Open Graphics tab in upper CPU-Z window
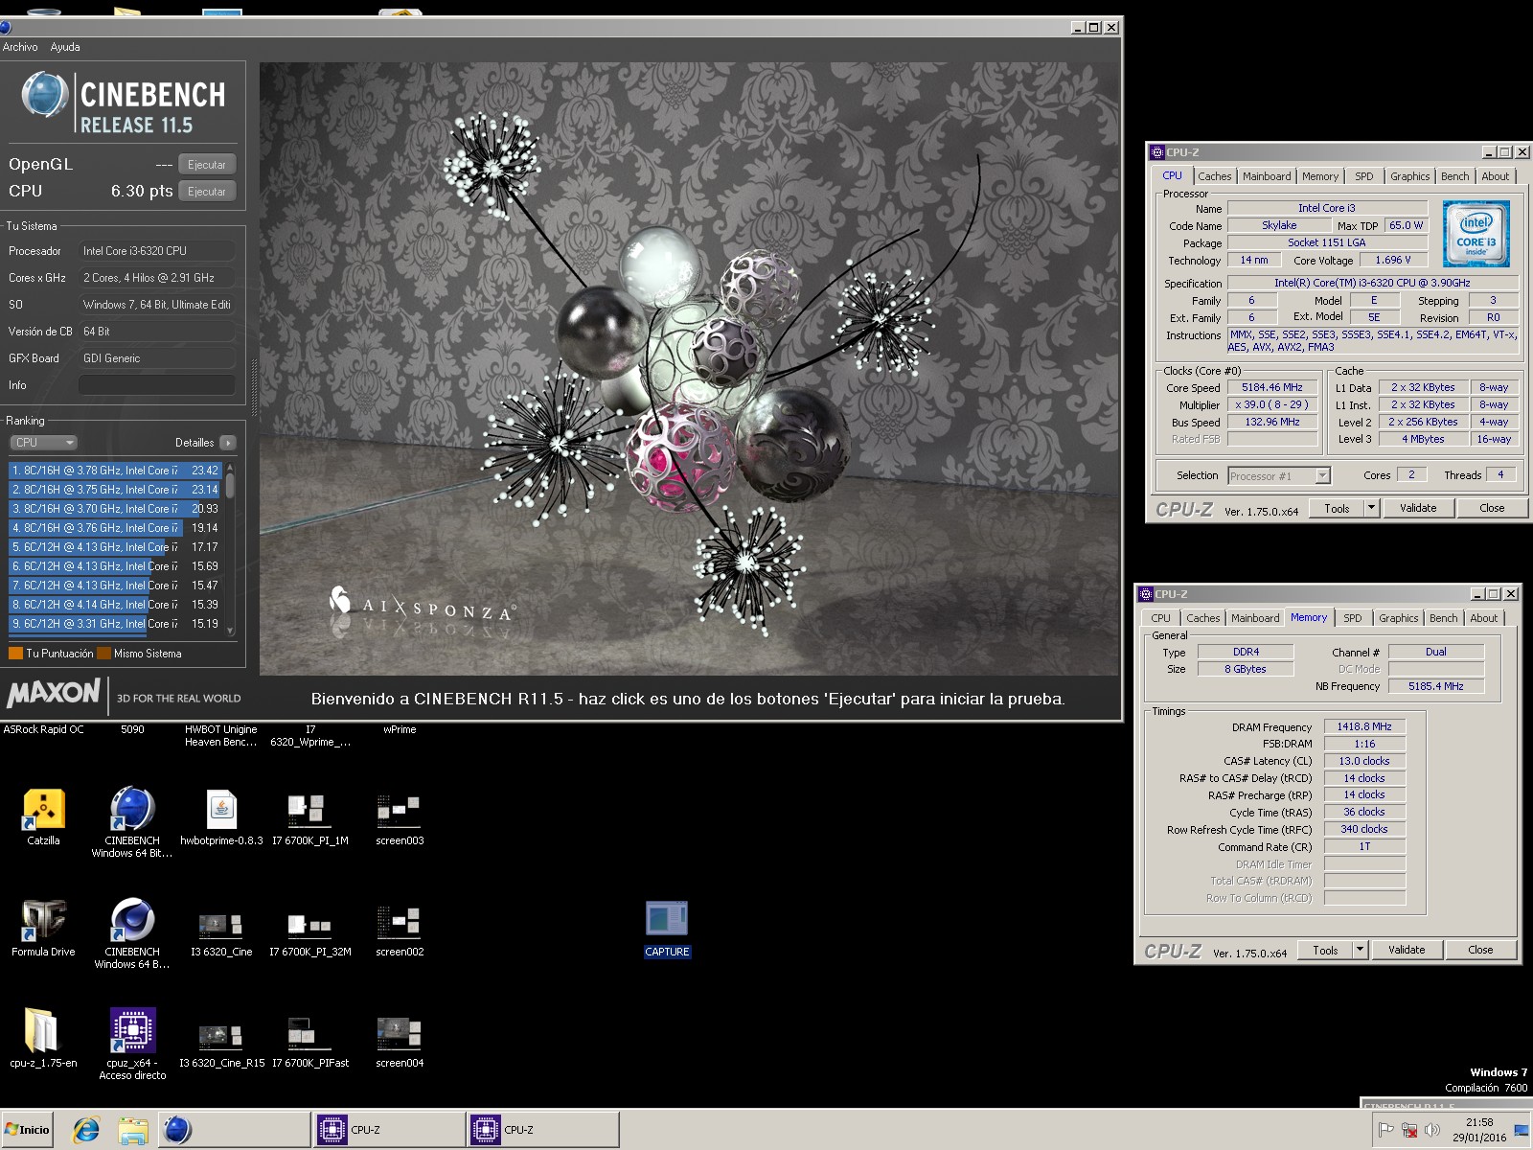 (1409, 176)
